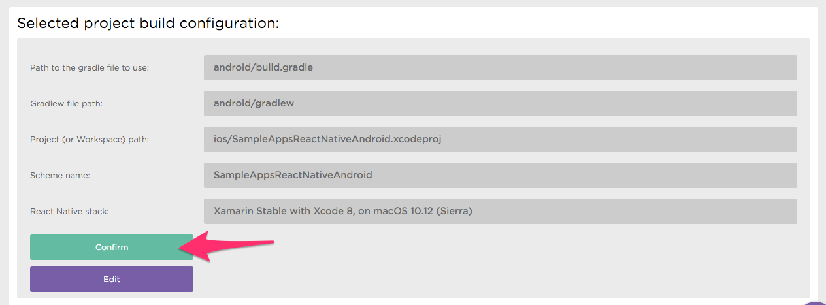Click the purple floating circle widget
The width and height of the screenshot is (826, 305).
(817, 300)
